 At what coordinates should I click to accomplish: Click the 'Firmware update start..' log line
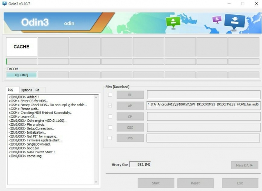coord(35,140)
